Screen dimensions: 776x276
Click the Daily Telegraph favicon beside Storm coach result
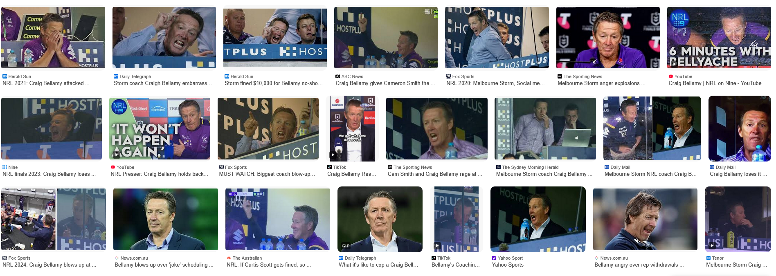tap(116, 76)
